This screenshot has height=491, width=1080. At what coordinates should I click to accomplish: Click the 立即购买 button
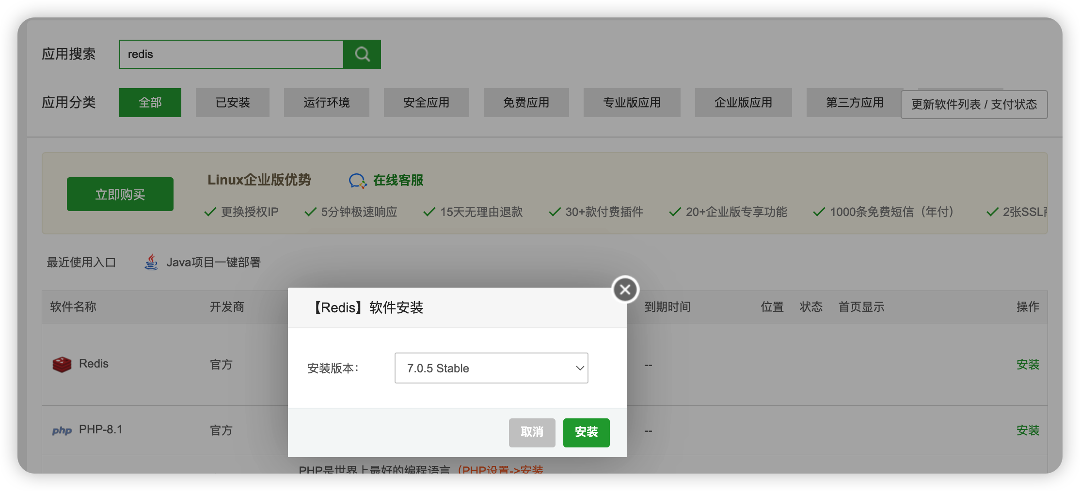[120, 194]
